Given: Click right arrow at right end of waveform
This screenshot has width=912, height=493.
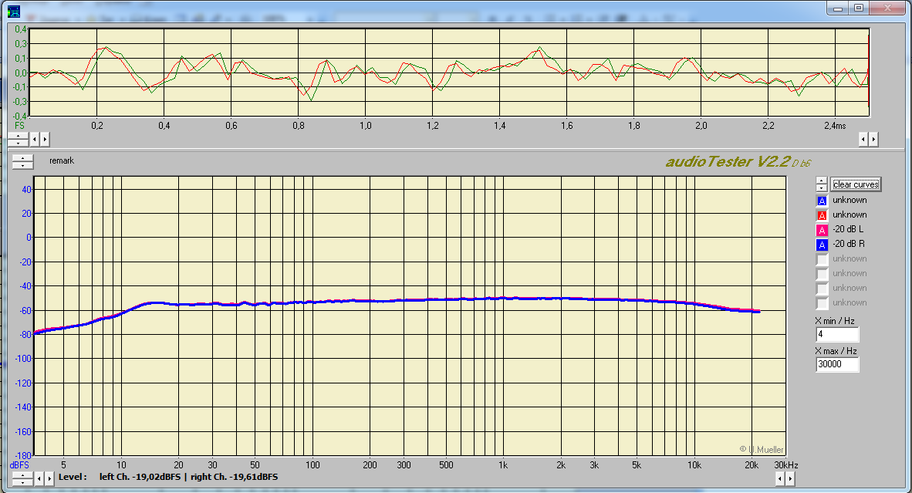Looking at the screenshot, I should (x=873, y=140).
